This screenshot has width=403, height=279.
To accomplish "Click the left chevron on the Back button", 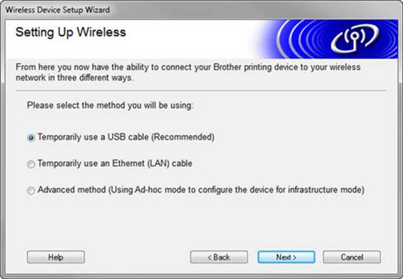I will tap(209, 257).
